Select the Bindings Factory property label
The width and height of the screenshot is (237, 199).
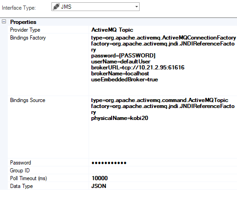pyautogui.click(x=28, y=38)
